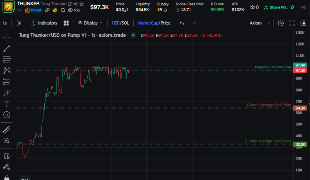
Task: Click the orange 64.3K price axis tag
Action: click(300, 108)
